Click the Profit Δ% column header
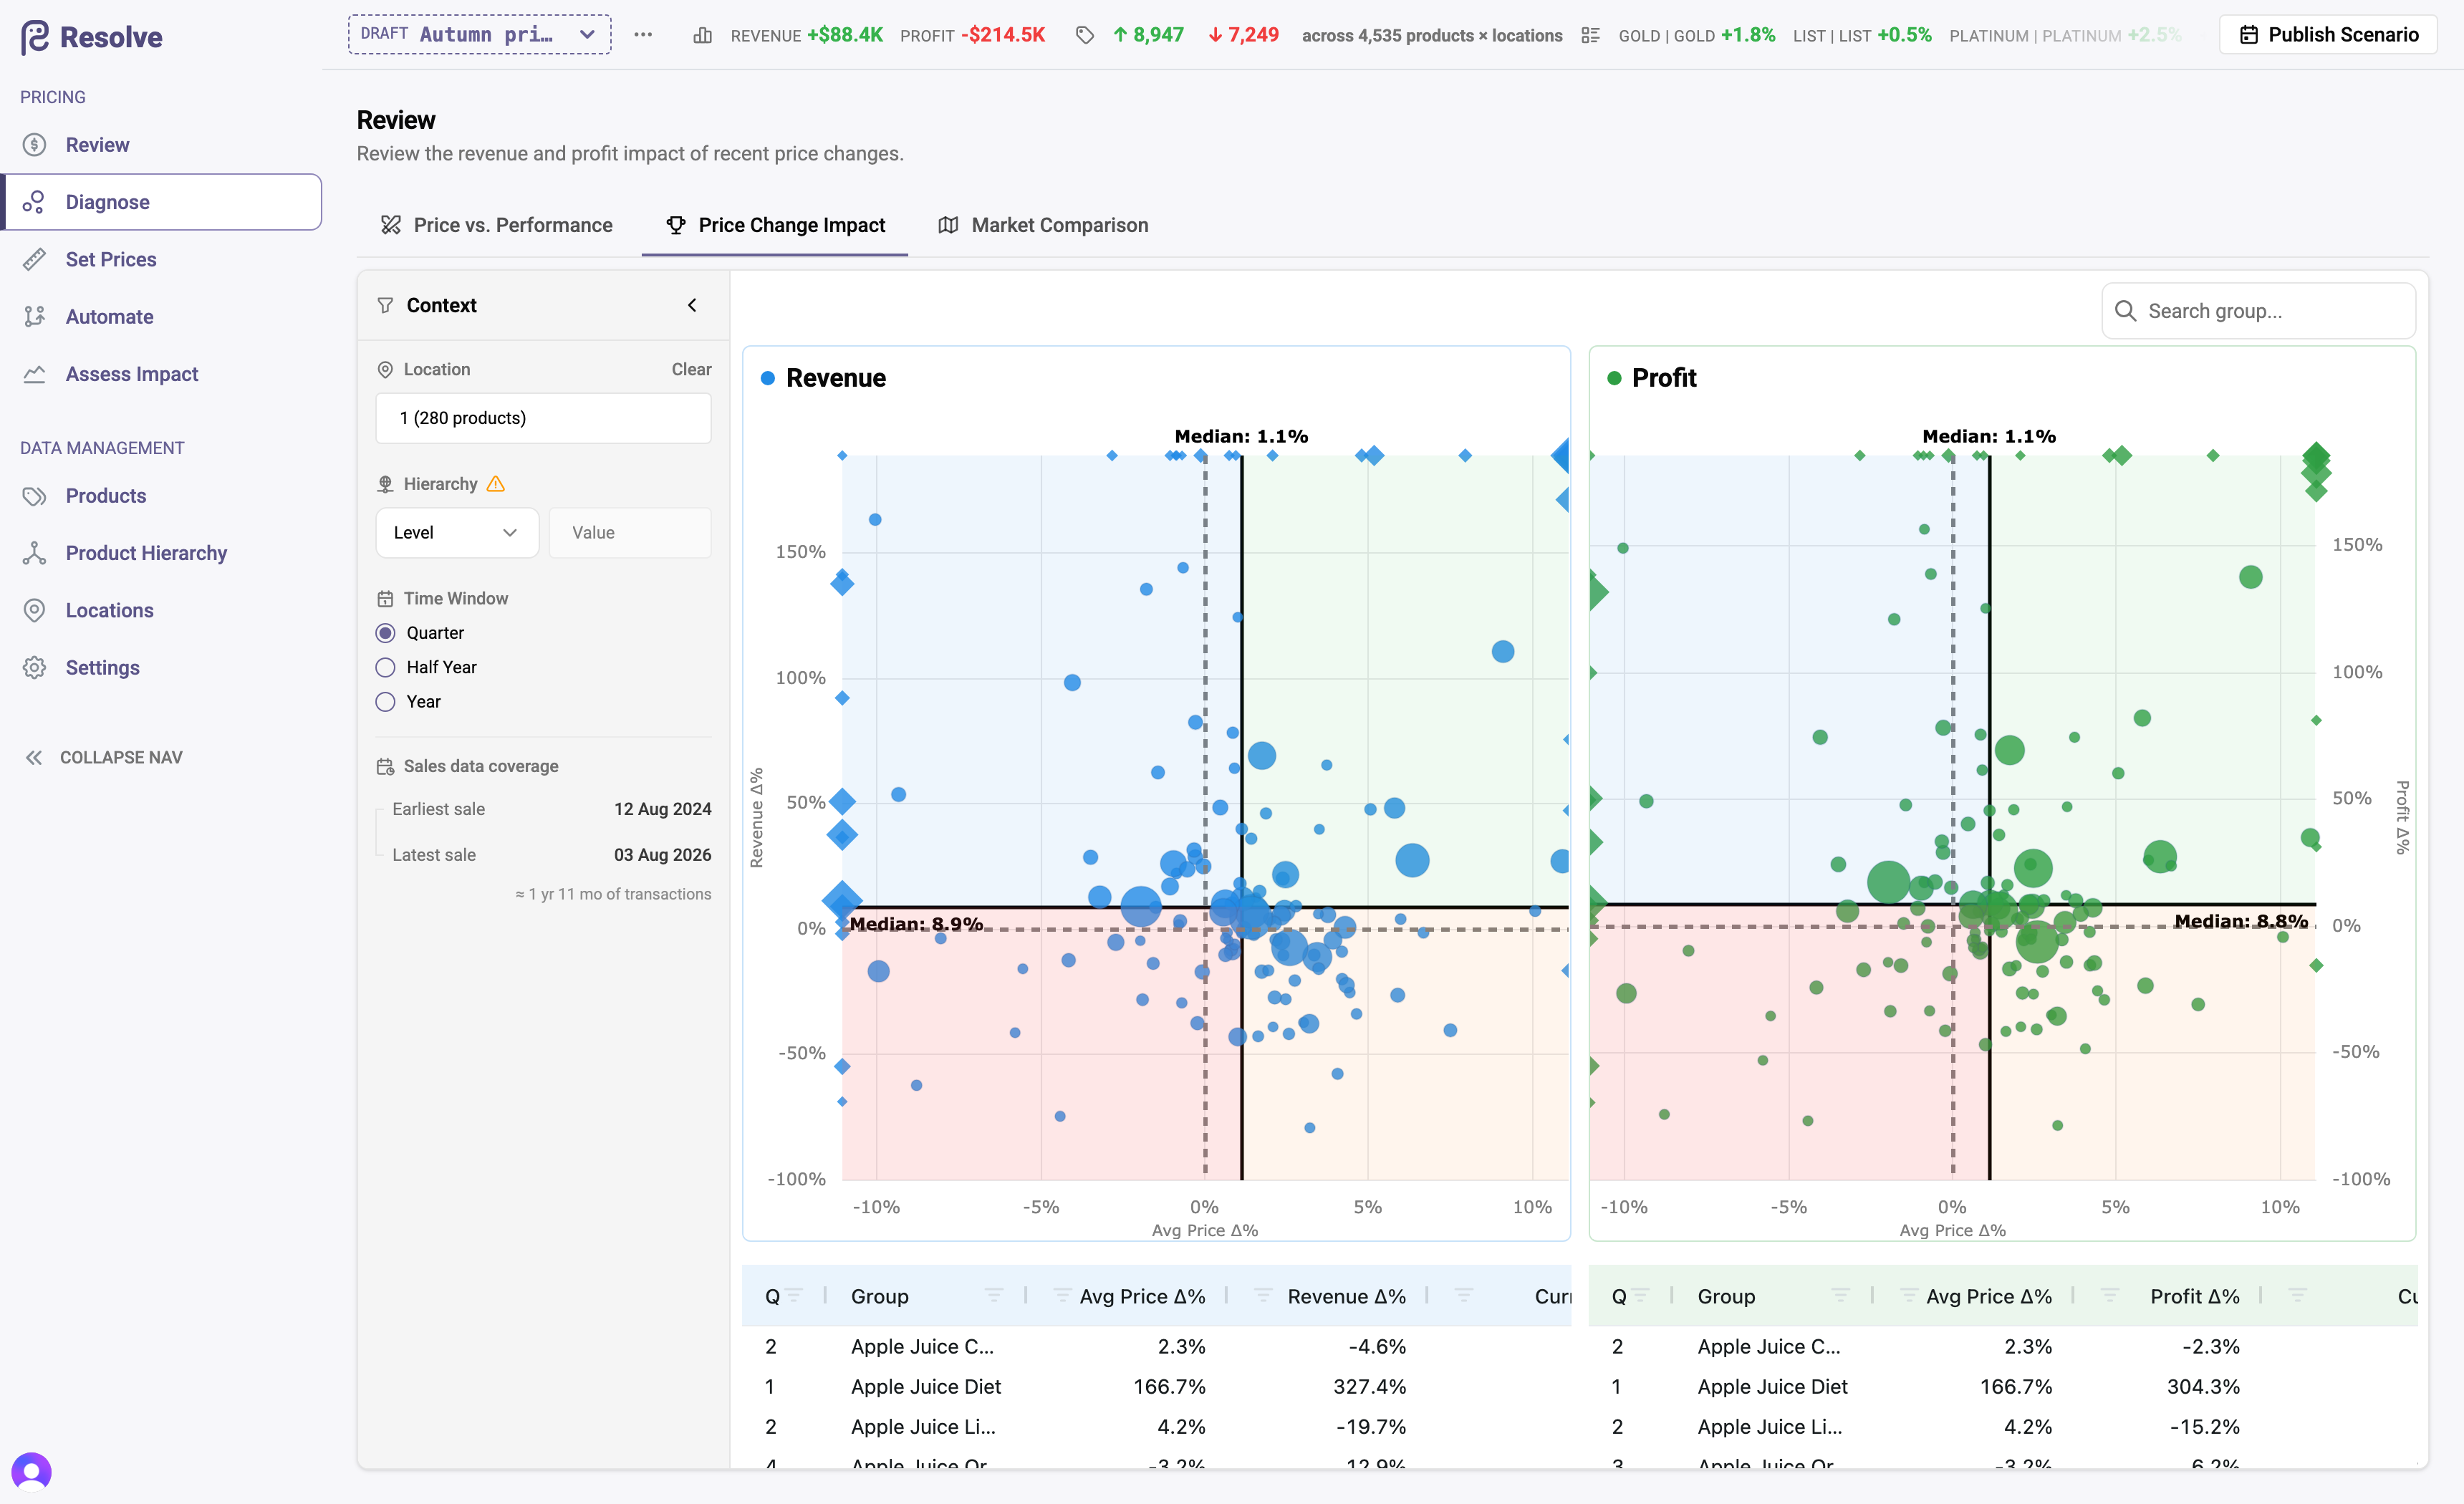 click(x=2195, y=1297)
